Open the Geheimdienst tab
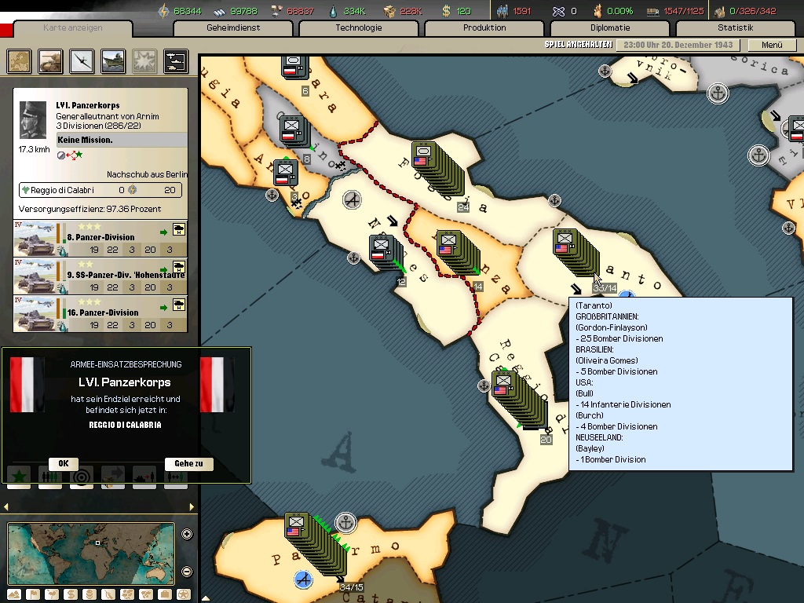The width and height of the screenshot is (804, 603). [233, 28]
